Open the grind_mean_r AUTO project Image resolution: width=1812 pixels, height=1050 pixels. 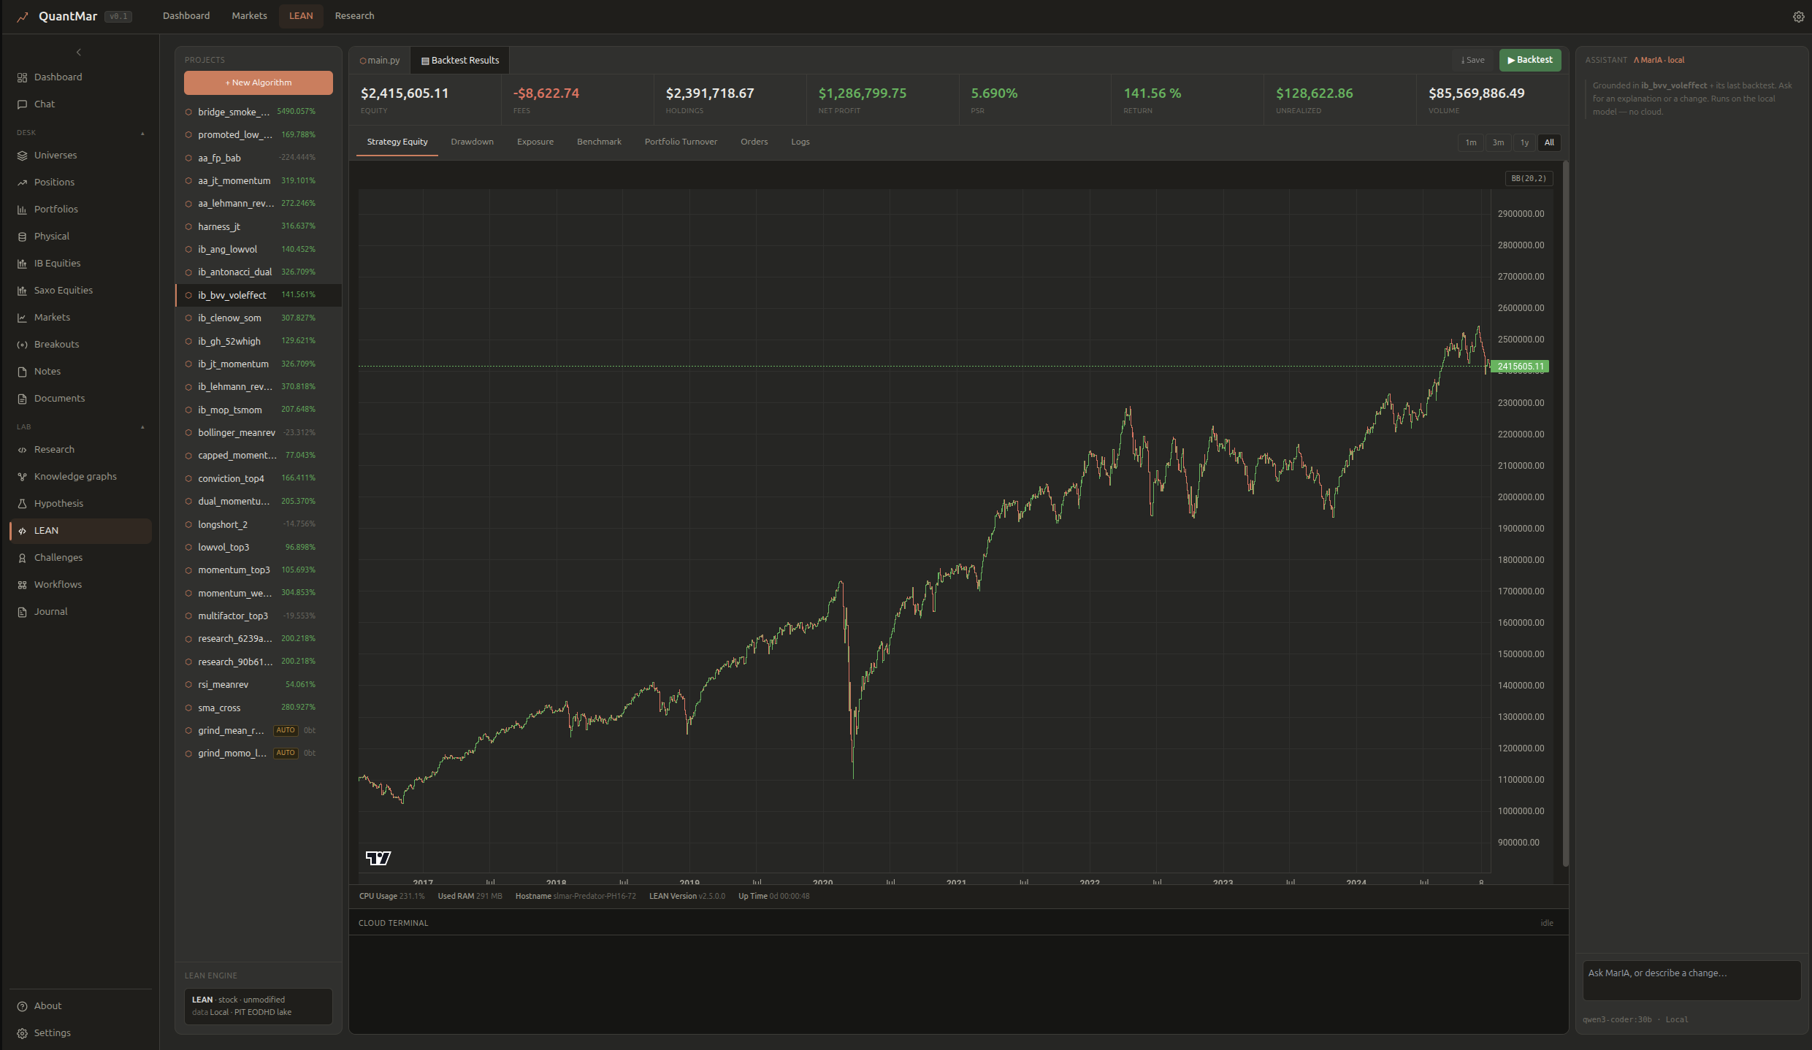point(258,730)
